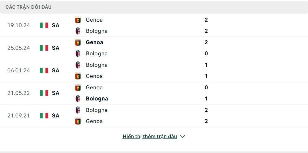The image size is (308, 153).
Task: Click Bologna crest in 21.05.22 match
Action: click(78, 99)
